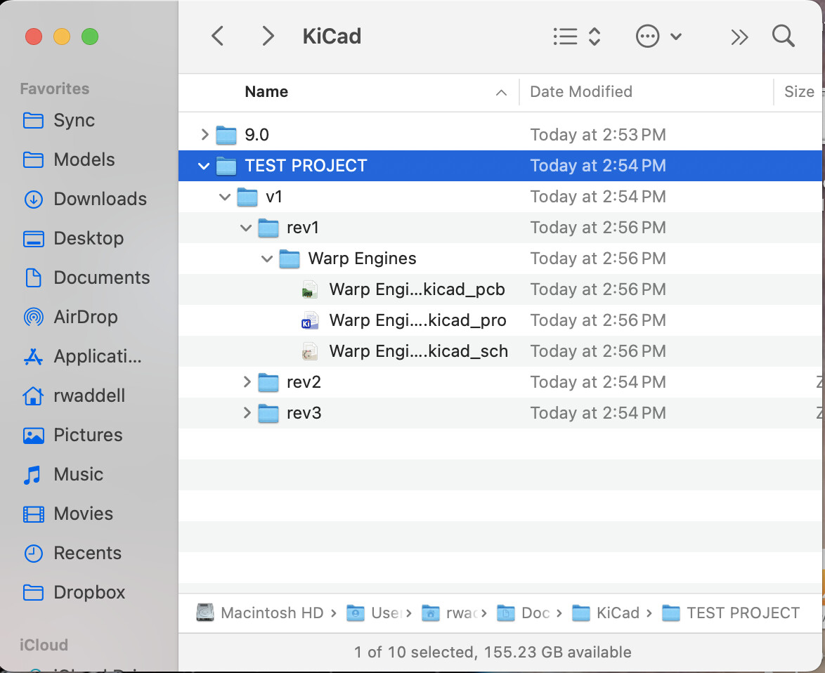The image size is (825, 673).
Task: Expand the 9.0 folder
Action: click(x=204, y=135)
